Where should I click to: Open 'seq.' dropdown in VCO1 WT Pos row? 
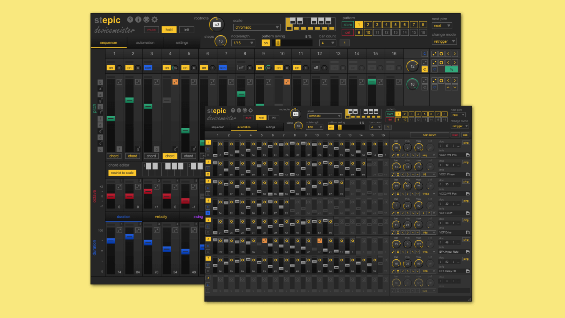[x=428, y=155]
